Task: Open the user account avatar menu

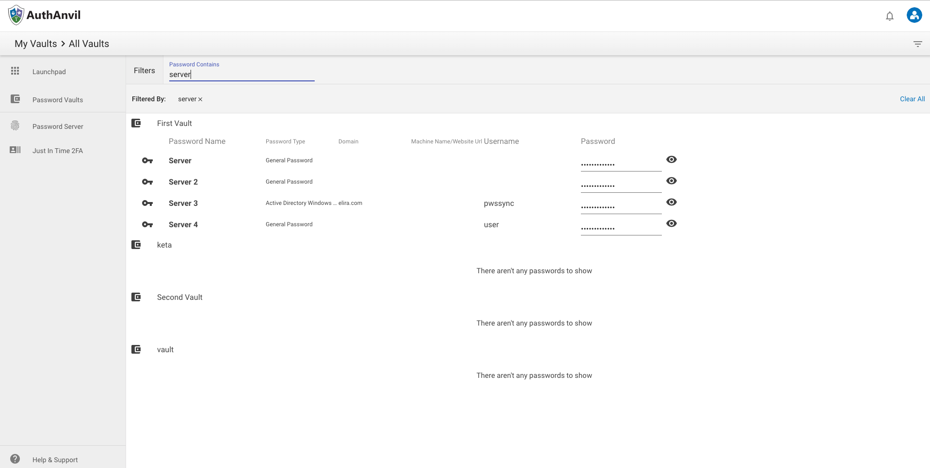Action: tap(914, 15)
